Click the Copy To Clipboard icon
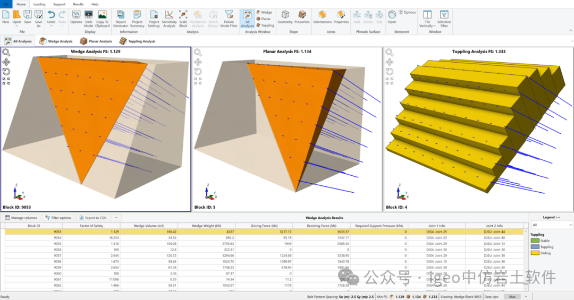Image resolution: width=574 pixels, height=300 pixels. [x=102, y=19]
